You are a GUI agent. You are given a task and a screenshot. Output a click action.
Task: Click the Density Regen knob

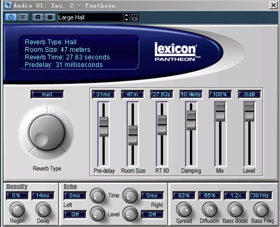[x=17, y=210]
